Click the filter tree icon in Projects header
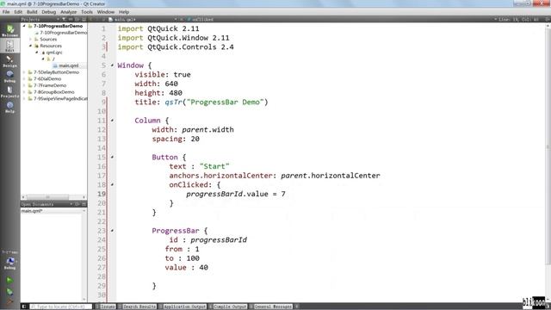The image size is (551, 310). (x=64, y=19)
